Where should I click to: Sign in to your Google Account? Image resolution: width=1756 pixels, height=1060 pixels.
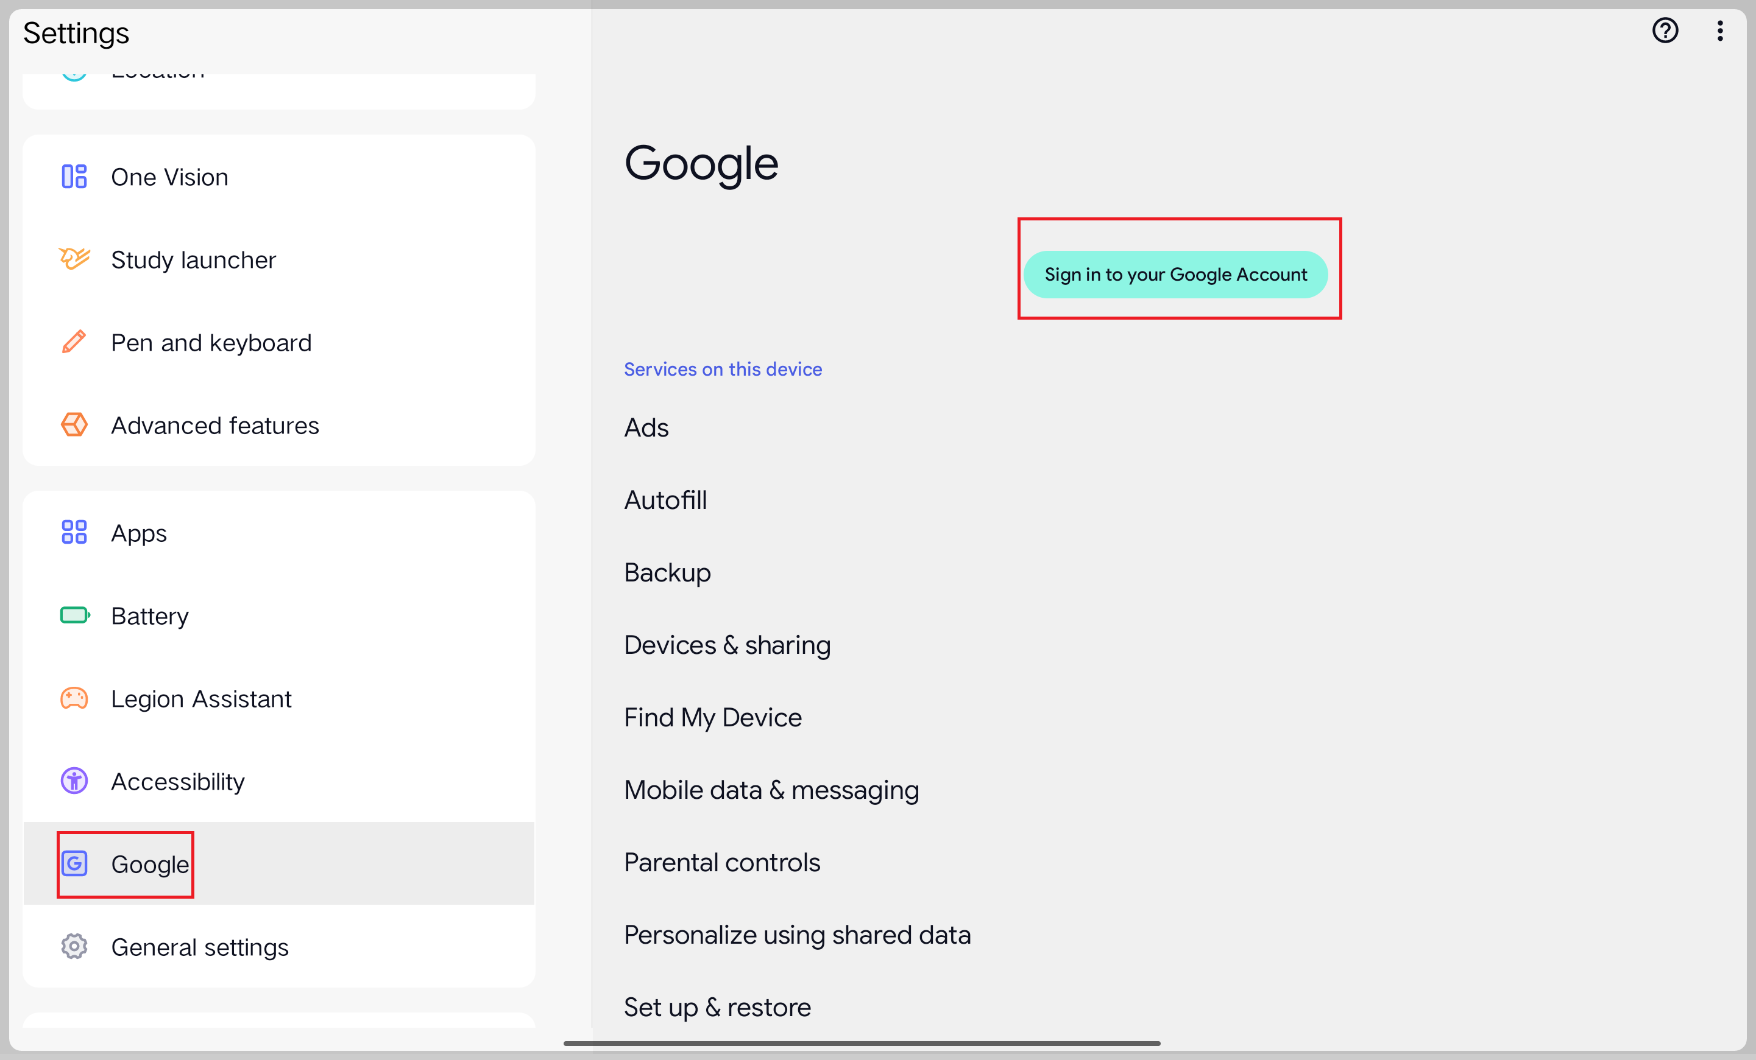[1175, 274]
